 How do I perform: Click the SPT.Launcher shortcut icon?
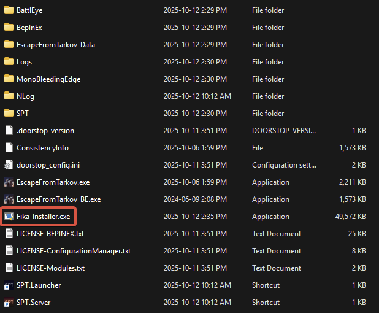click(9, 285)
